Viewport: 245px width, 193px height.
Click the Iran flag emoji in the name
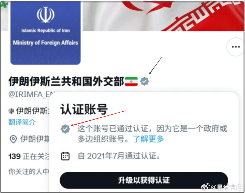tap(131, 81)
